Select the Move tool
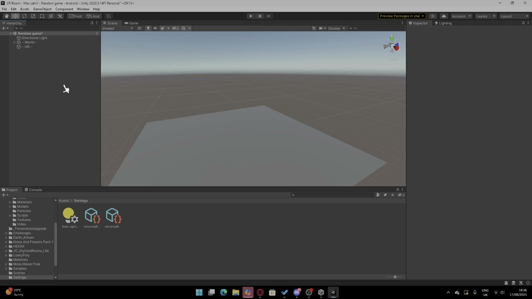532x299 pixels. pos(15,16)
